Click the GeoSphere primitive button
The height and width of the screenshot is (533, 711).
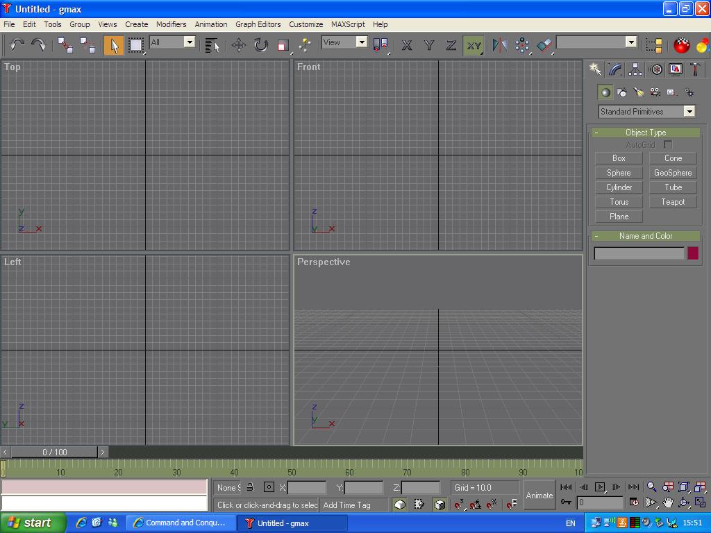(x=673, y=173)
